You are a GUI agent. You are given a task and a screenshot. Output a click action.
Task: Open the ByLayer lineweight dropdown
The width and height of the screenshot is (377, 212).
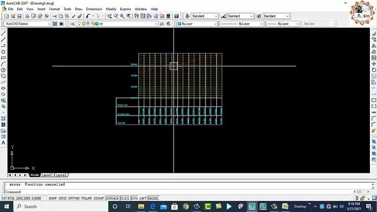tap(283, 24)
